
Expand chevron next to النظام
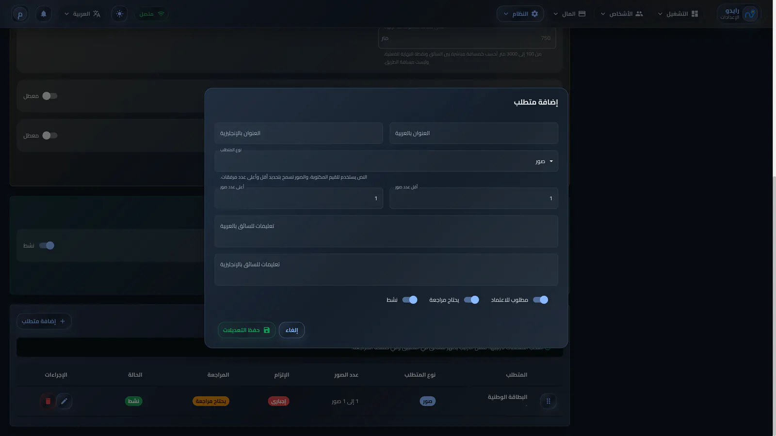tap(506, 14)
